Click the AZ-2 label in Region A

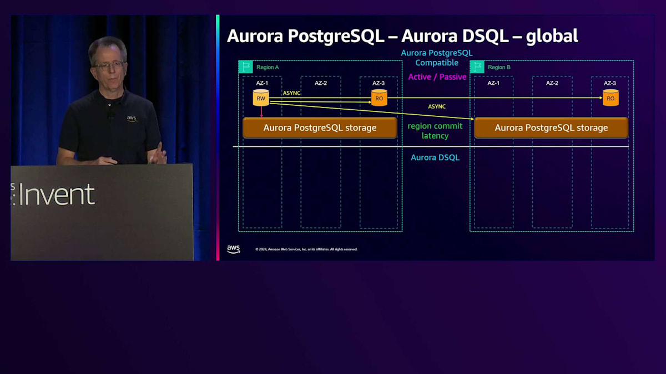pyautogui.click(x=321, y=83)
